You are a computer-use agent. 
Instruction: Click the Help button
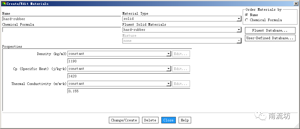coord(185,120)
